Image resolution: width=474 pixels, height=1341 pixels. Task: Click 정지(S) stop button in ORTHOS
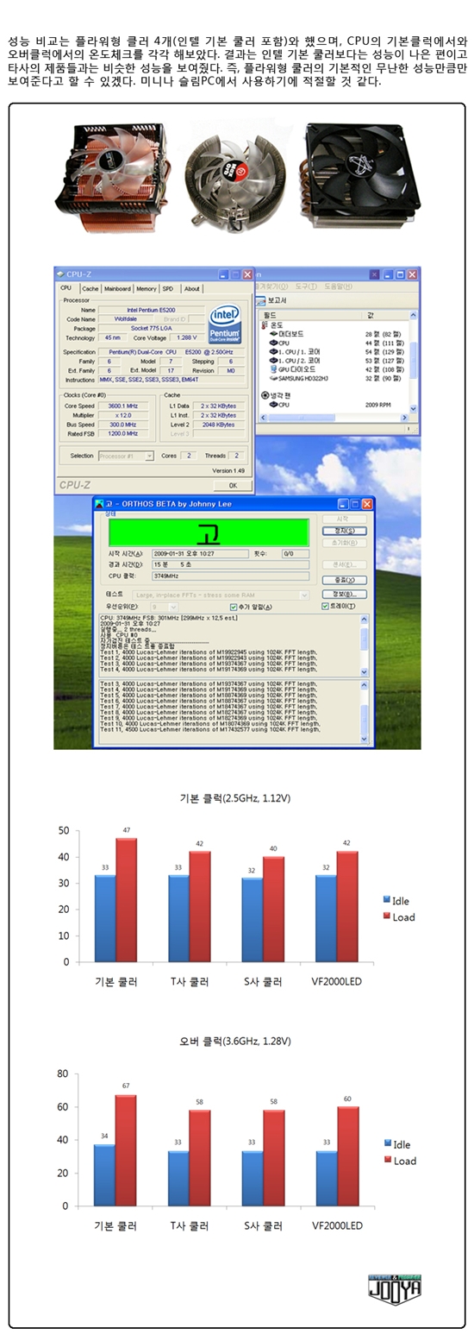343,531
